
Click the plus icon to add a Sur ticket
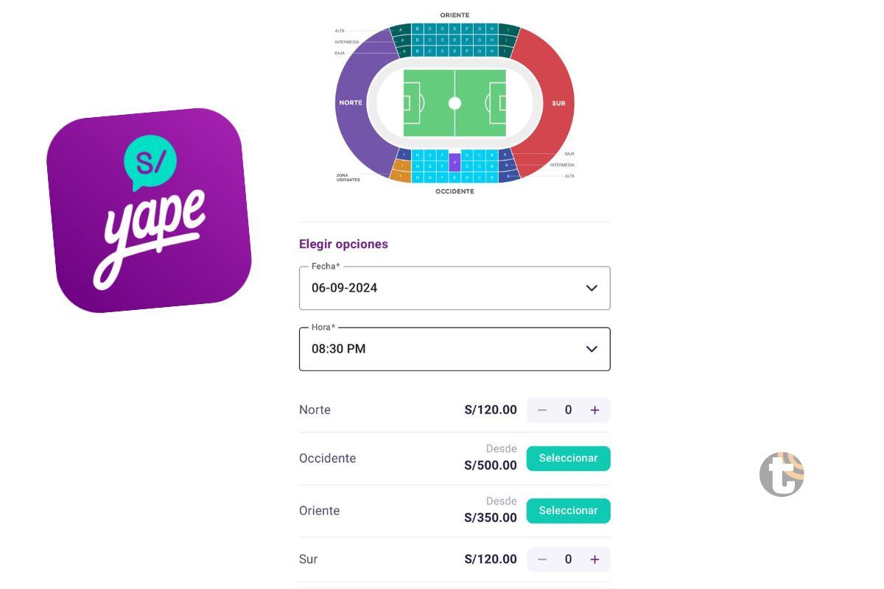594,559
